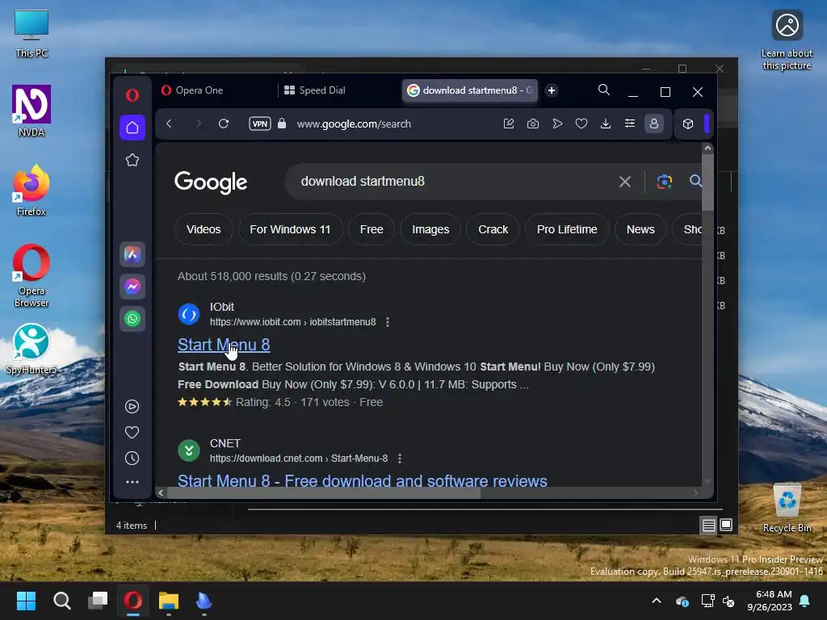Click the send/flow arrow icon in toolbar

(557, 124)
